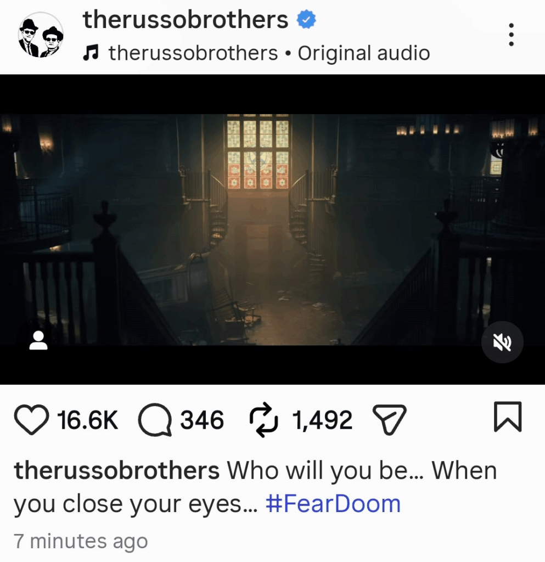Repost using the circular arrows icon

click(263, 420)
